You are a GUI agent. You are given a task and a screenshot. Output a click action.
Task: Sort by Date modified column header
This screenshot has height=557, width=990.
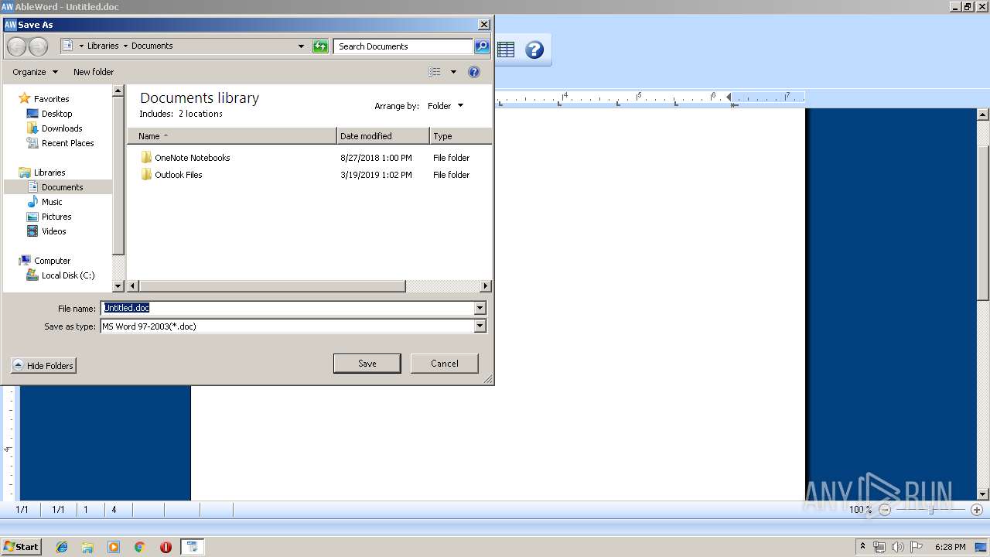click(383, 136)
